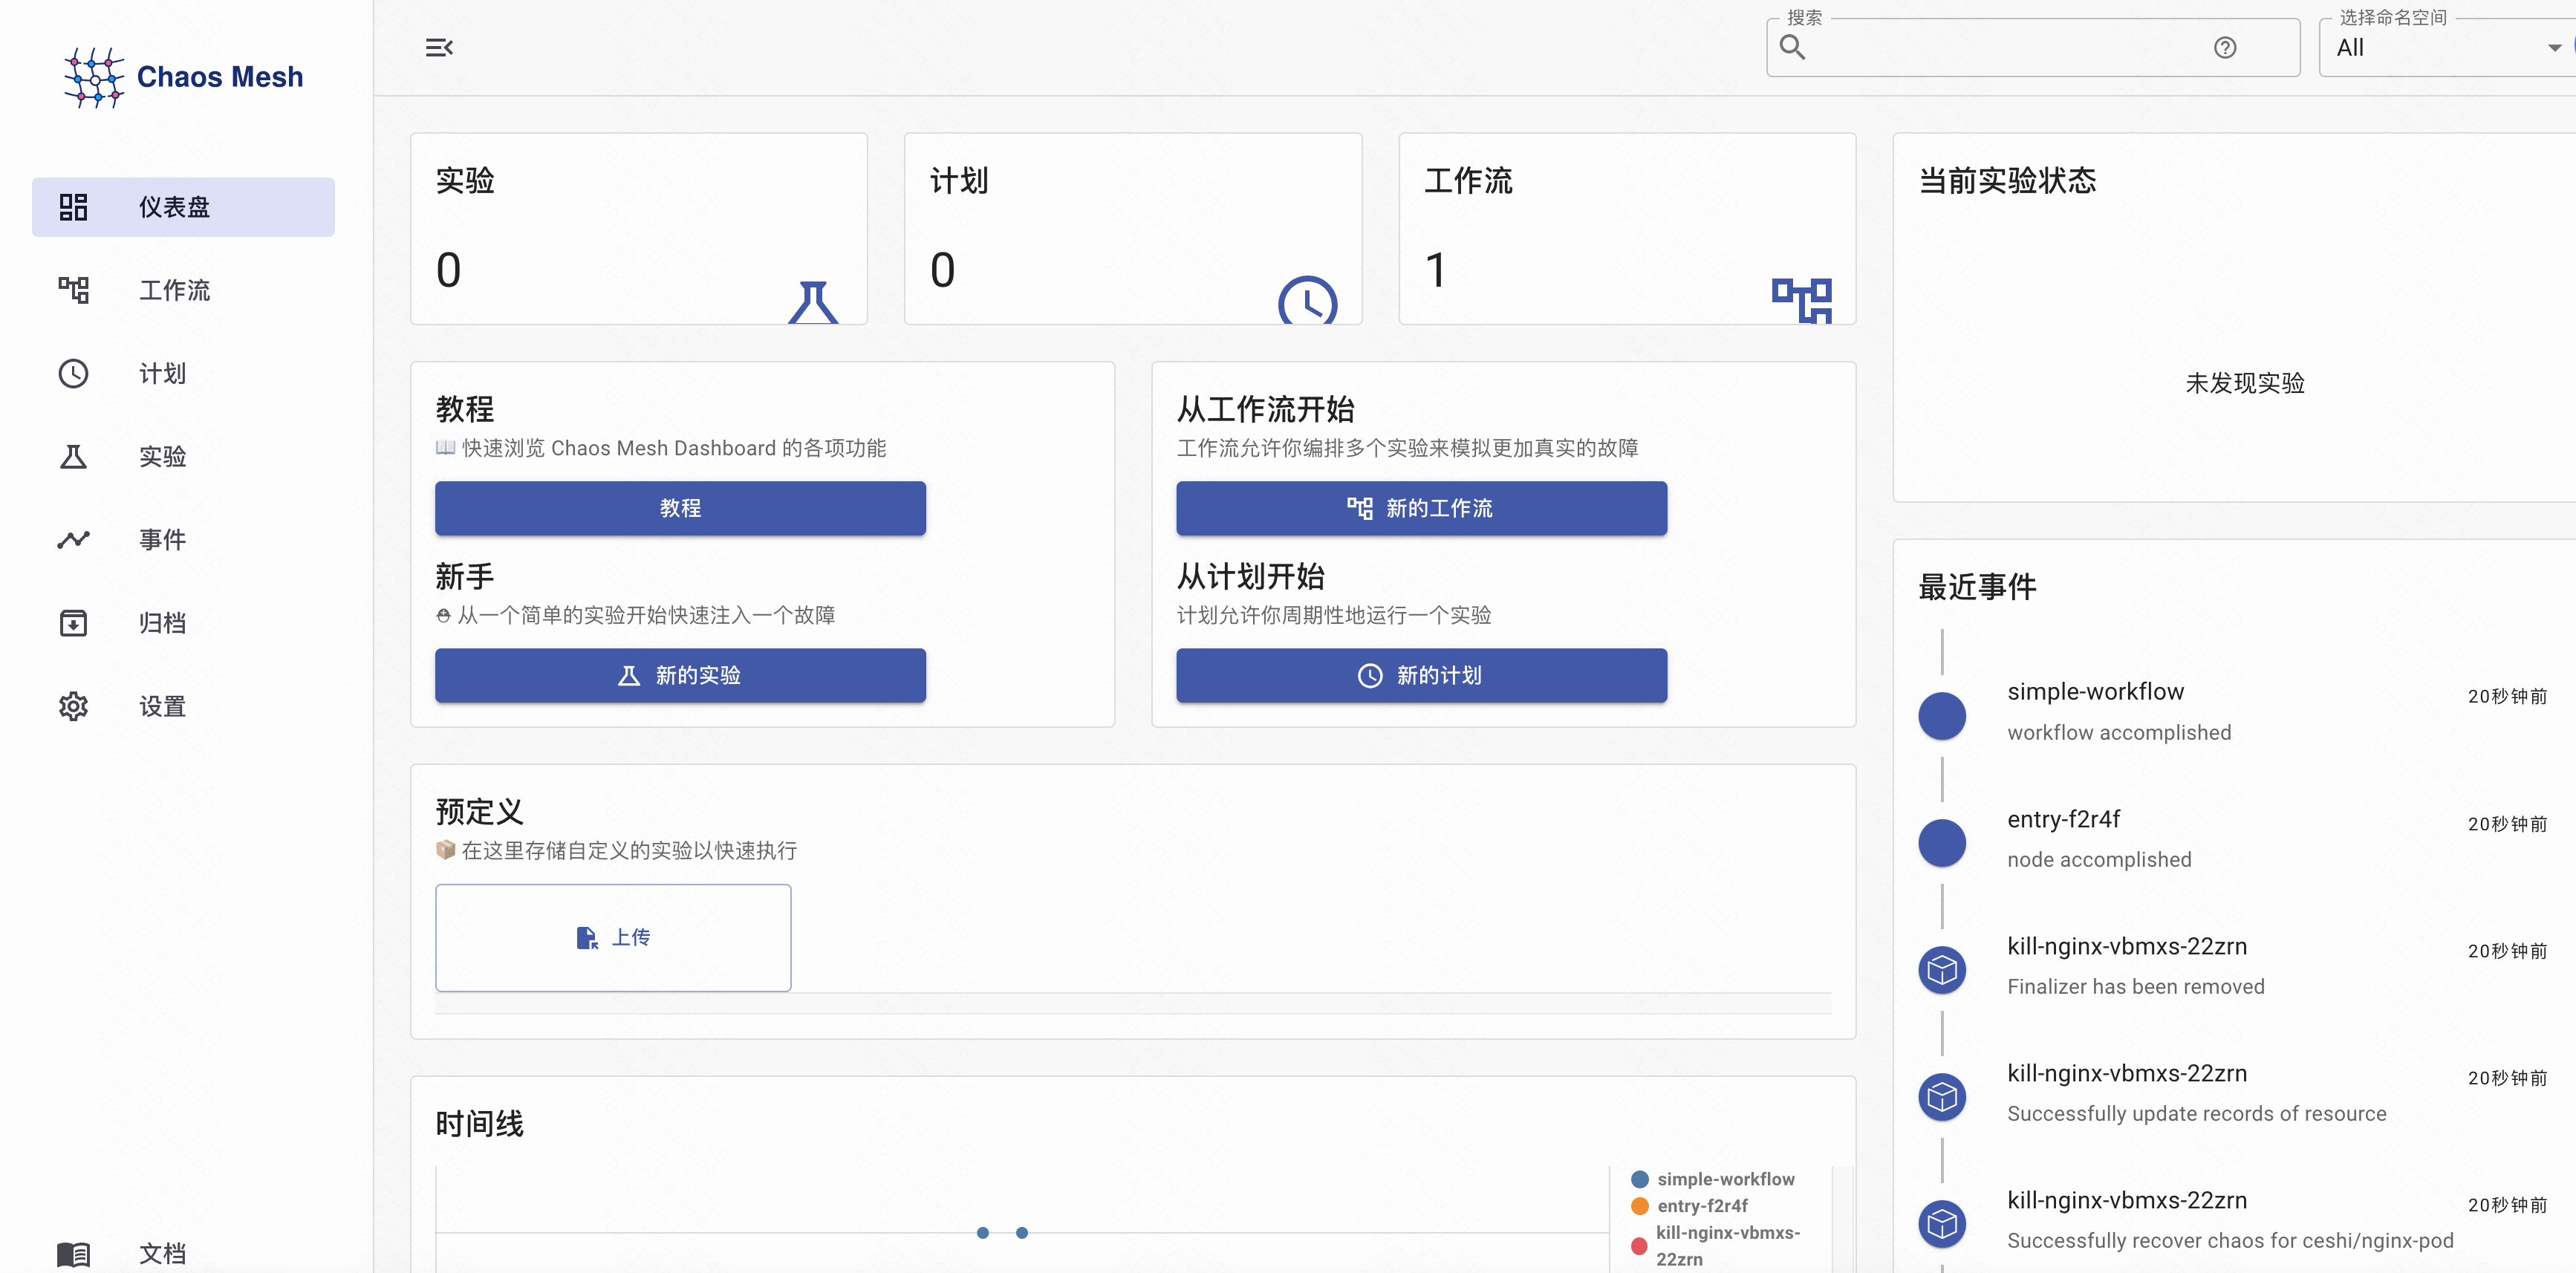Open 文档 in the sidebar
The height and width of the screenshot is (1273, 2576).
(183, 1254)
